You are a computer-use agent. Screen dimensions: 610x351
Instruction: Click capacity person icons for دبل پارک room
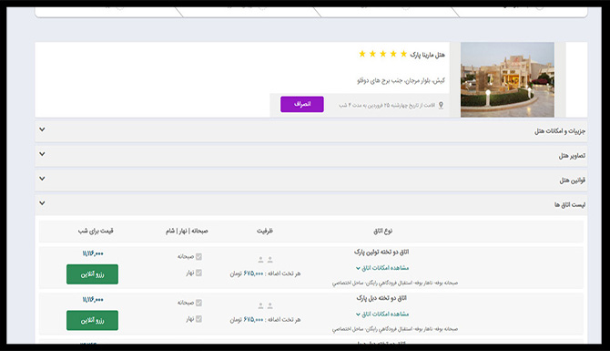click(265, 305)
